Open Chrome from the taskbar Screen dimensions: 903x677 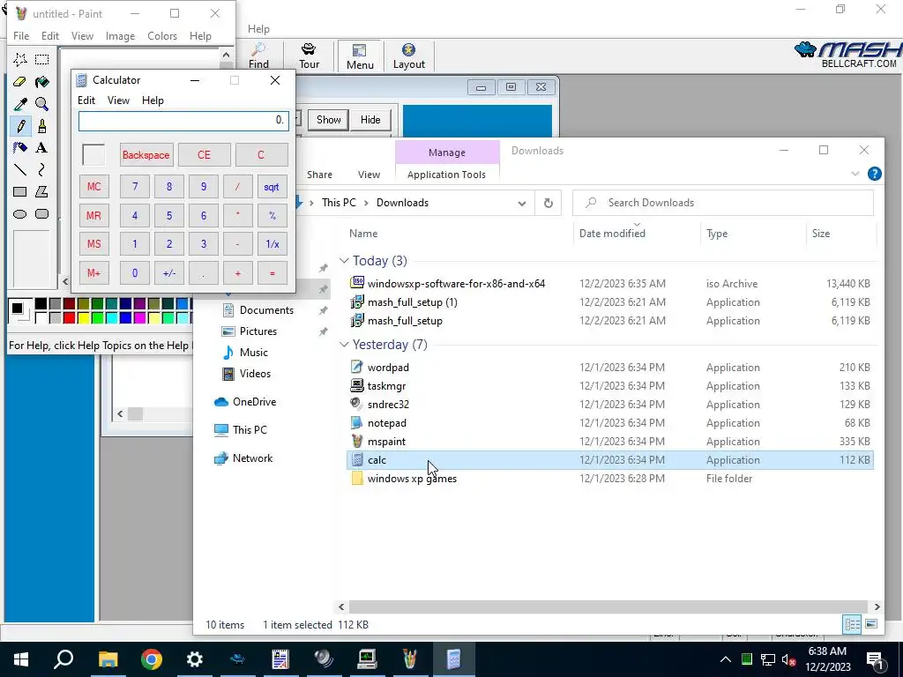pyautogui.click(x=152, y=659)
